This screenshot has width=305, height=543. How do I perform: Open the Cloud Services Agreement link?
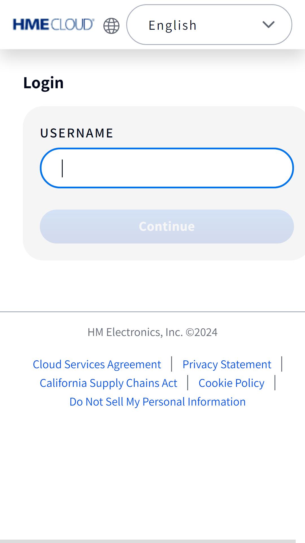(x=97, y=364)
